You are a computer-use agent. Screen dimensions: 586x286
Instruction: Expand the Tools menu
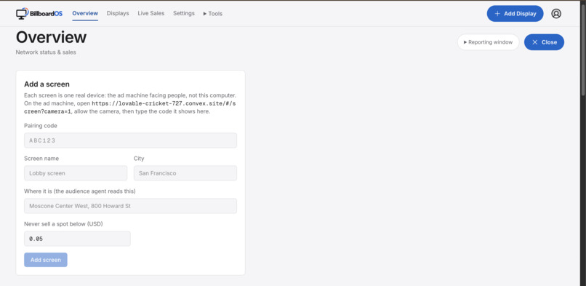(213, 14)
